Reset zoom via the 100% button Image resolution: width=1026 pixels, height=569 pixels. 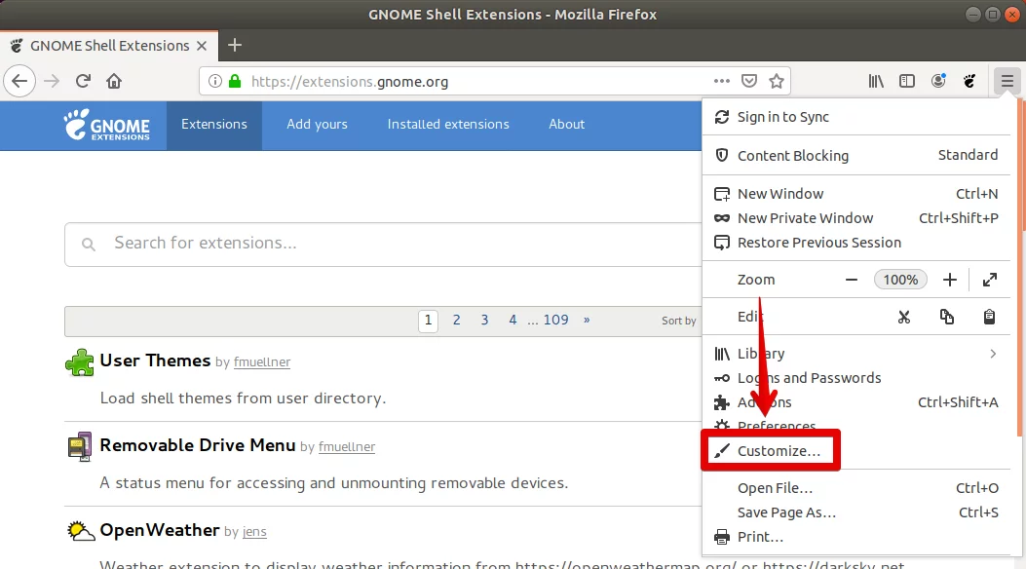pos(900,280)
